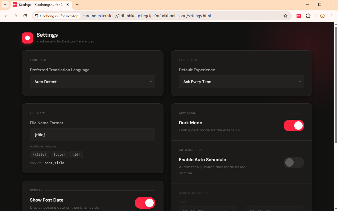The width and height of the screenshot is (338, 211).
Task: Click the post_title preview text
Action: click(54, 163)
